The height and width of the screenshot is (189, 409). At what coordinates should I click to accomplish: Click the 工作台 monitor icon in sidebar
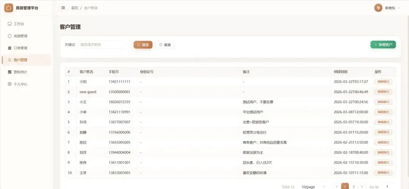point(9,24)
